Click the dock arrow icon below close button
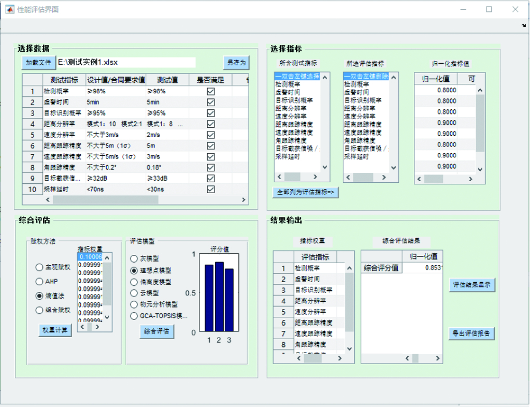The height and width of the screenshot is (407, 530). pyautogui.click(x=523, y=25)
